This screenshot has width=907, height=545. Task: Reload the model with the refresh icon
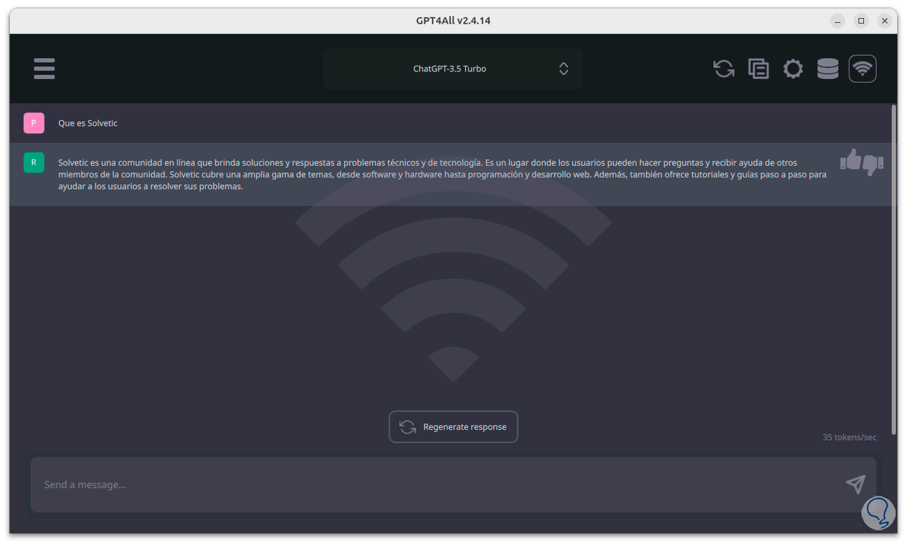click(x=724, y=69)
